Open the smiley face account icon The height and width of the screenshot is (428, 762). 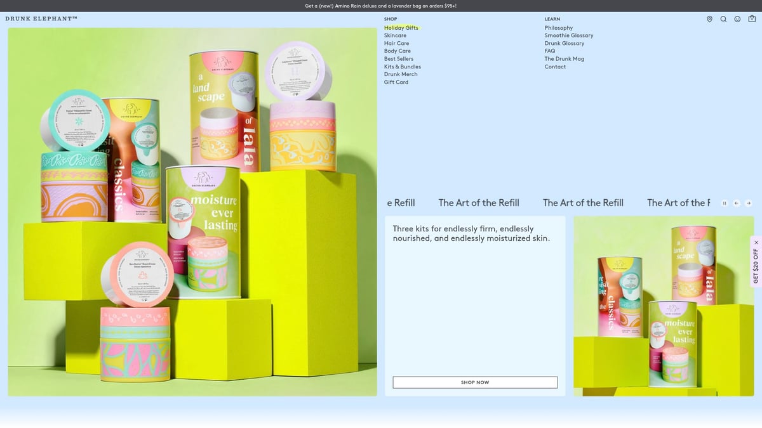point(737,19)
